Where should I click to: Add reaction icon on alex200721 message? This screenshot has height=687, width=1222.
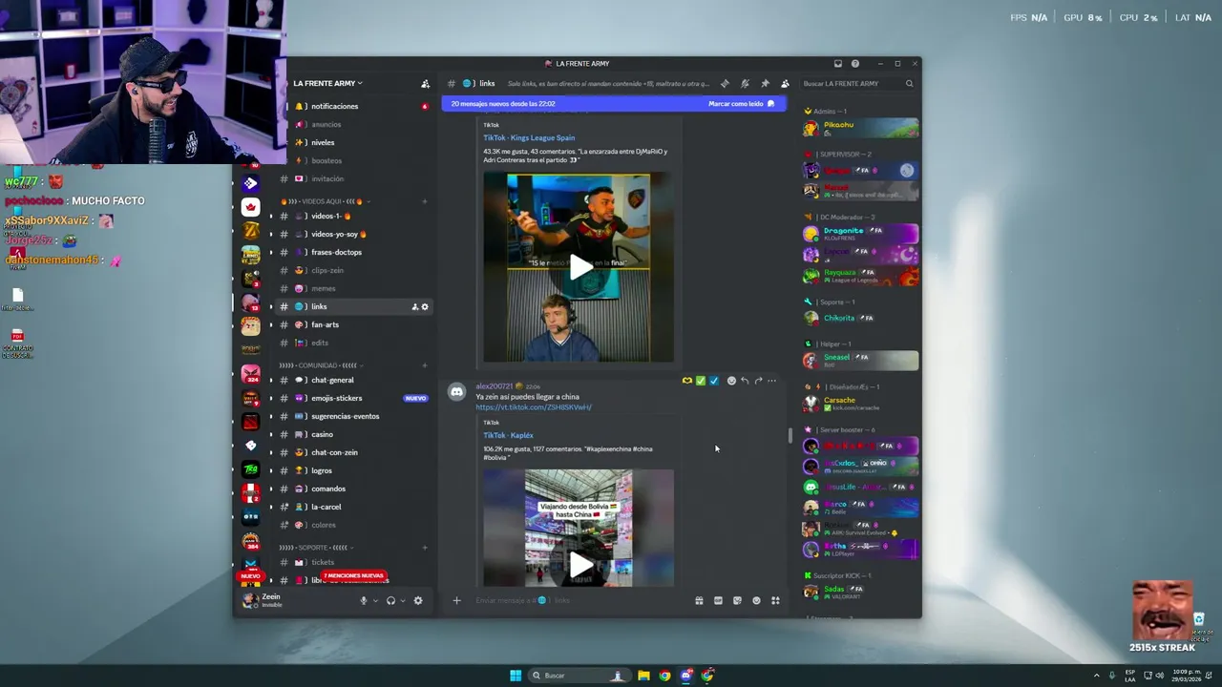[731, 381]
